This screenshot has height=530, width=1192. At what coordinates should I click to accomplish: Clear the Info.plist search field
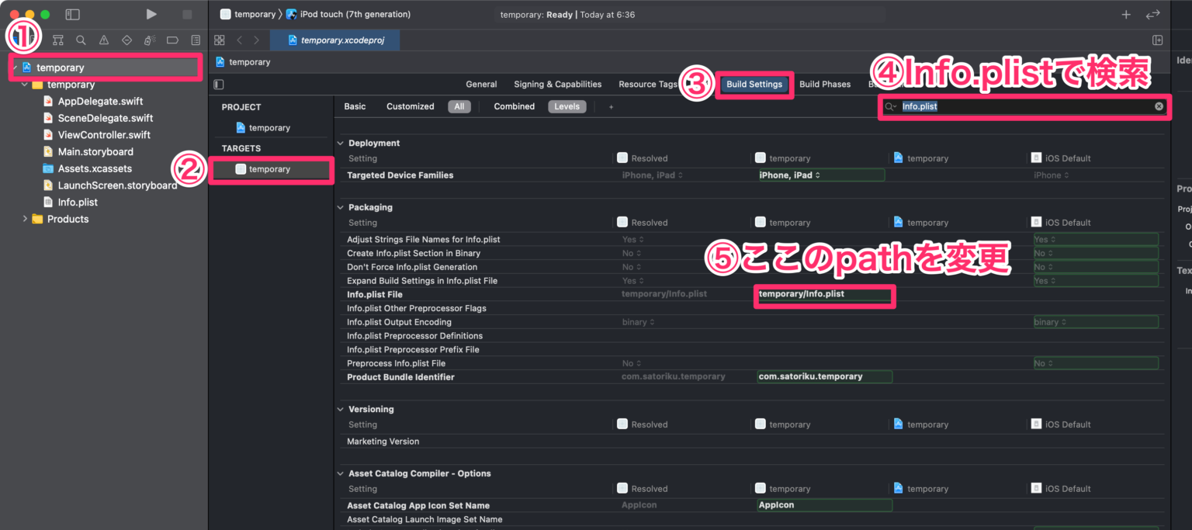point(1159,106)
